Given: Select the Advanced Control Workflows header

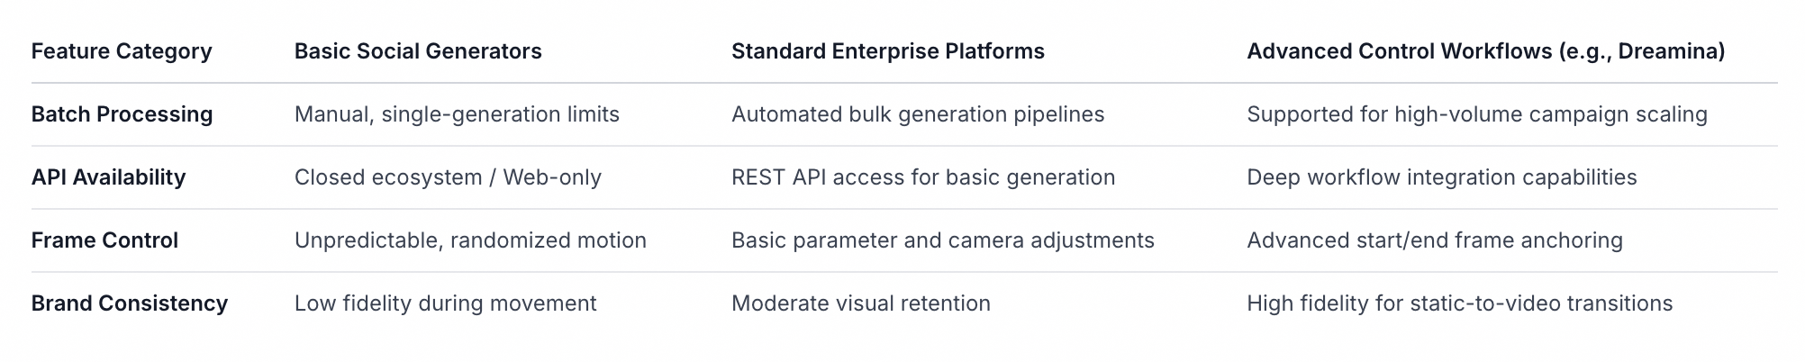Looking at the screenshot, I should pyautogui.click(x=1486, y=51).
